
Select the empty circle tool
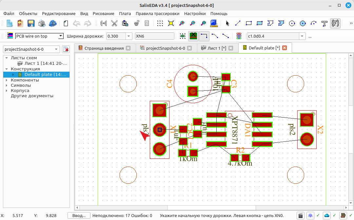[292, 24]
